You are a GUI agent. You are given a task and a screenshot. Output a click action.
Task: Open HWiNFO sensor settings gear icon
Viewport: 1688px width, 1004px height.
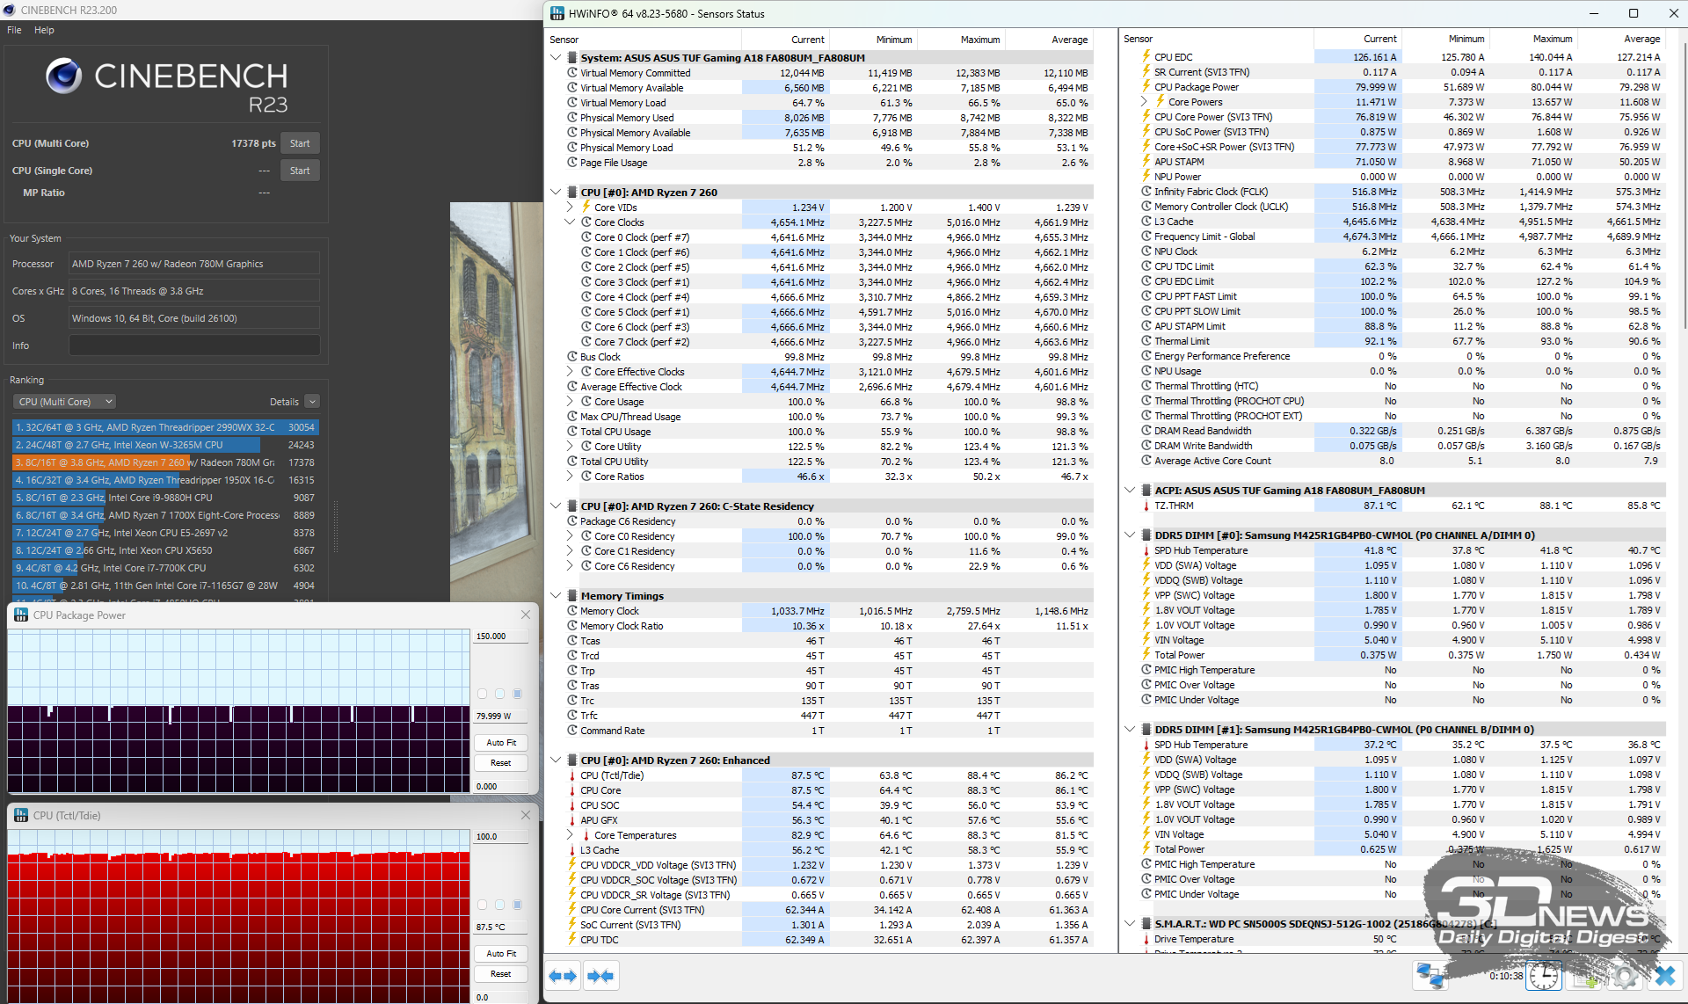pyautogui.click(x=1625, y=975)
